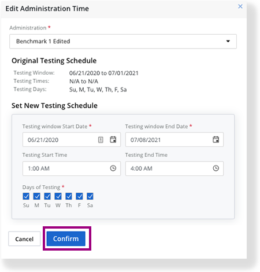Toggle the F testing day checkbox
Screen dimensions: 260x272
pyautogui.click(x=79, y=196)
